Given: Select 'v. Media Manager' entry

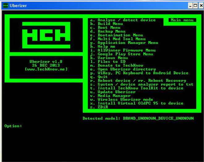Looking at the screenshot, I should (x=110, y=96).
